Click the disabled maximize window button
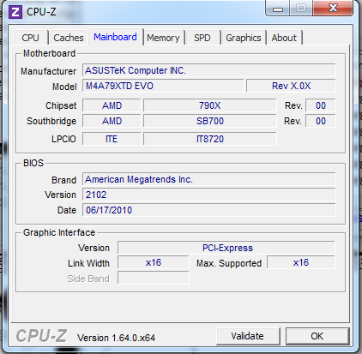The image size is (362, 354). 301,8
